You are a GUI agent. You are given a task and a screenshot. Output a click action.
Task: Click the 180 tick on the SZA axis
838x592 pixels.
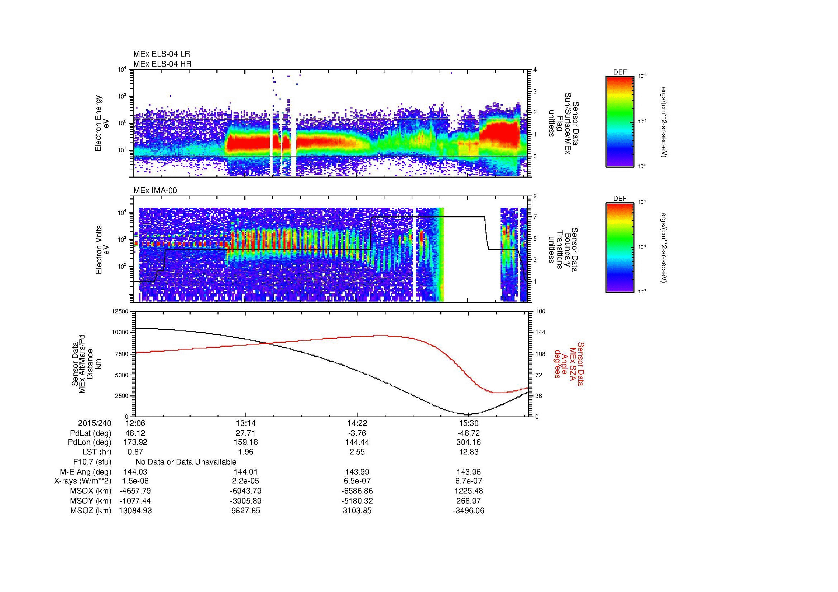pos(540,311)
